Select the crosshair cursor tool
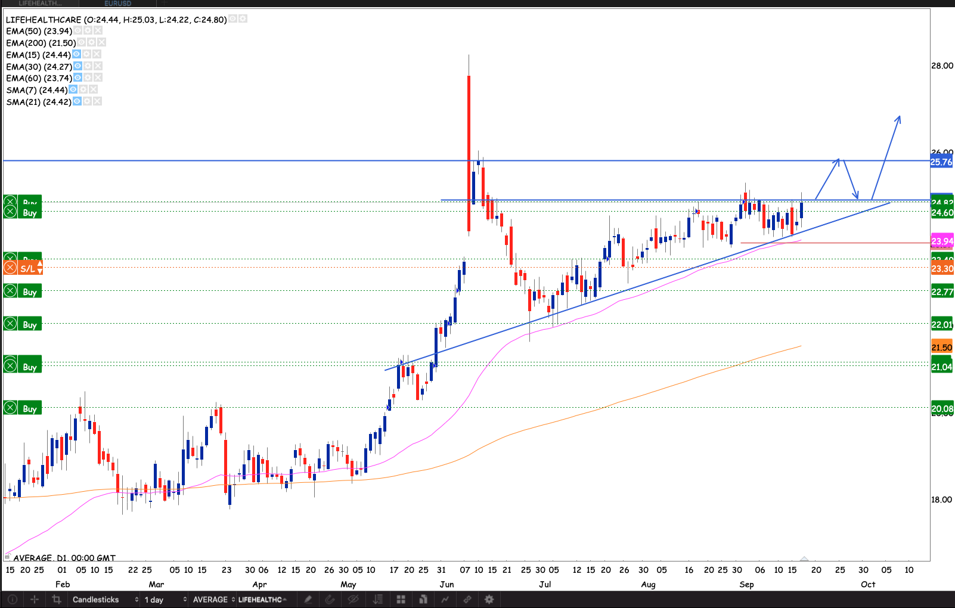 click(35, 600)
